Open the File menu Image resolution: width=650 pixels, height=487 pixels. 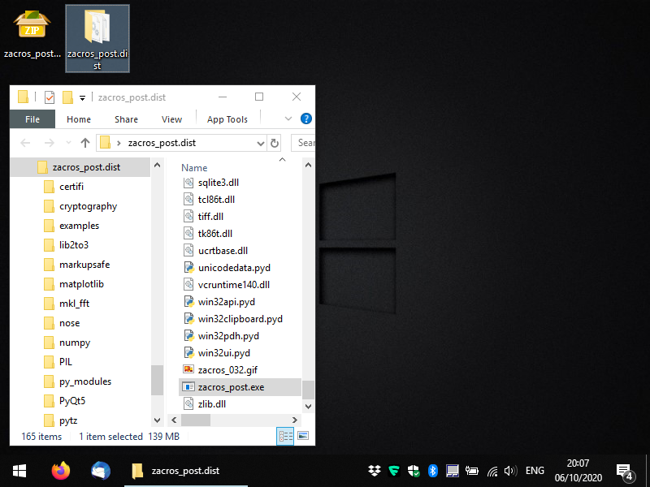[x=32, y=119]
